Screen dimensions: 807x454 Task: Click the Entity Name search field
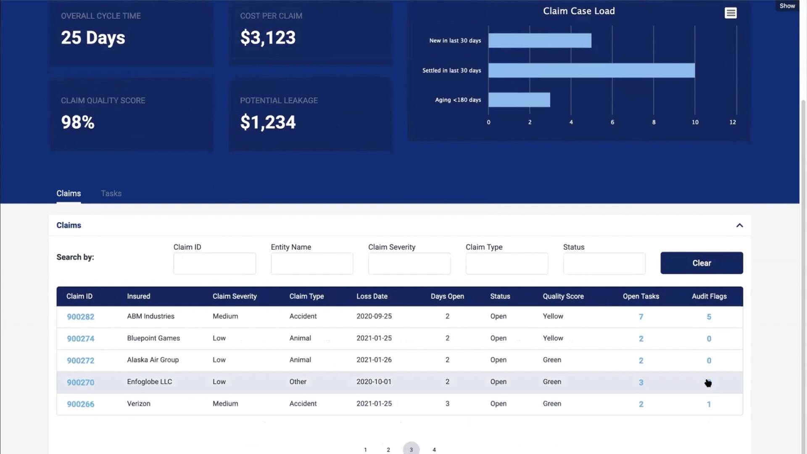click(x=312, y=263)
